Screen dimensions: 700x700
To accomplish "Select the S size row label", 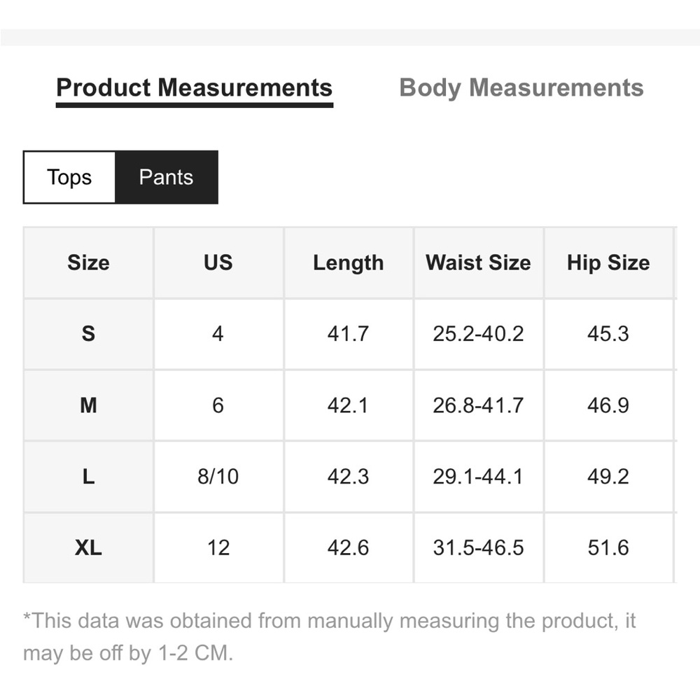I will pos(88,334).
